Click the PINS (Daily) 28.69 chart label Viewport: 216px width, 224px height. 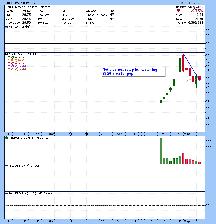[x=22, y=54]
